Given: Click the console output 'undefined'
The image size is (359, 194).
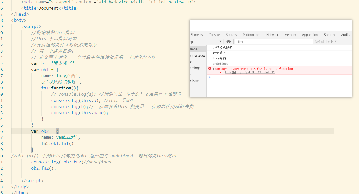Looking at the screenshot, I should (221, 64).
